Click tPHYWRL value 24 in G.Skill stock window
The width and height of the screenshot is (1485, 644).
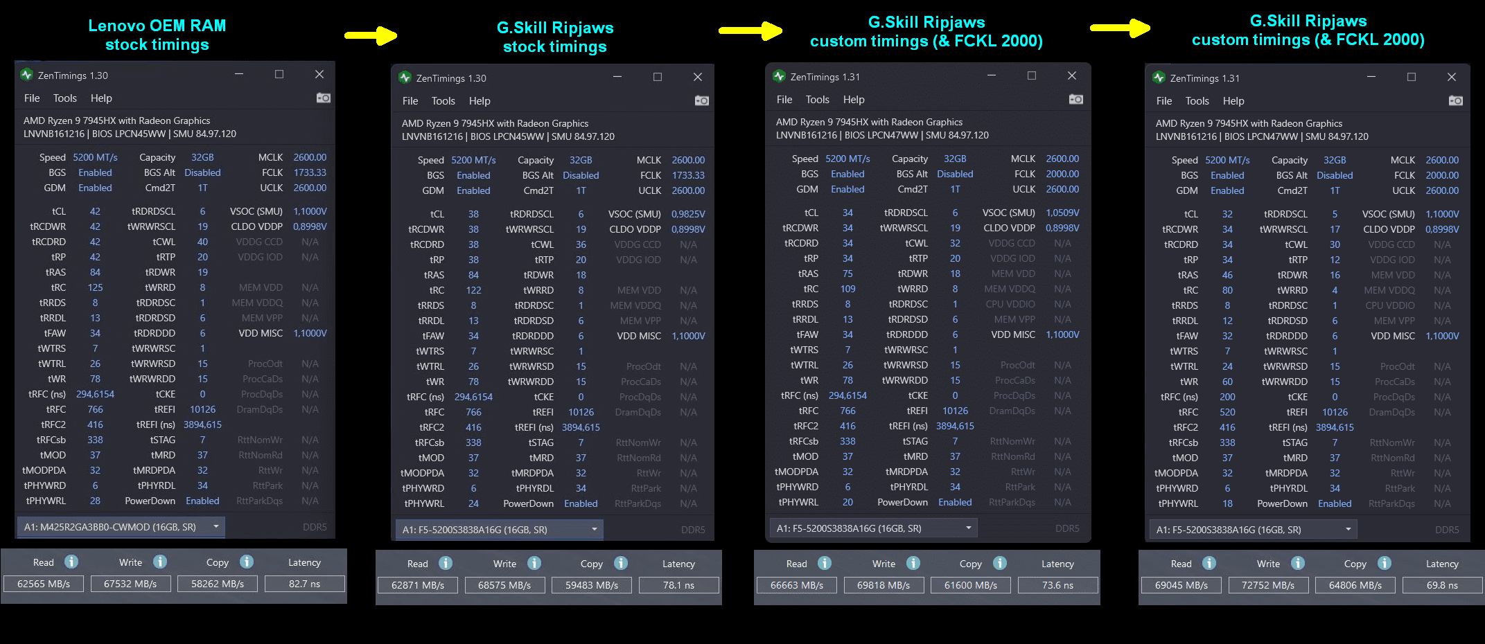point(473,503)
